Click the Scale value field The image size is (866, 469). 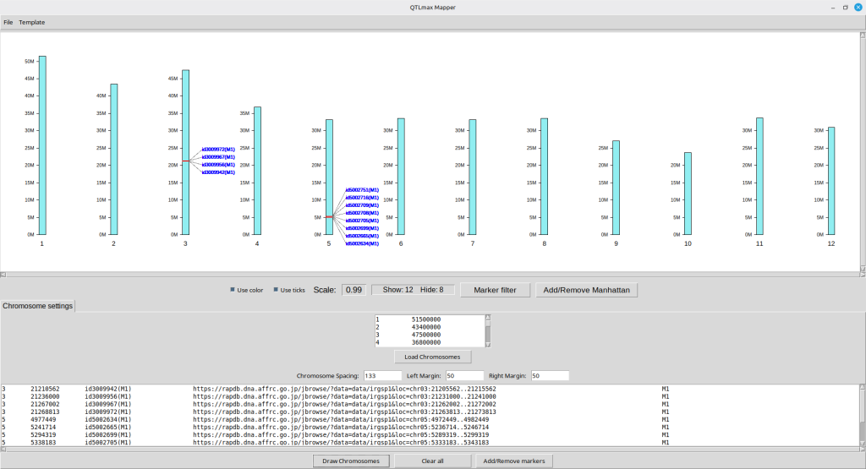tap(354, 290)
